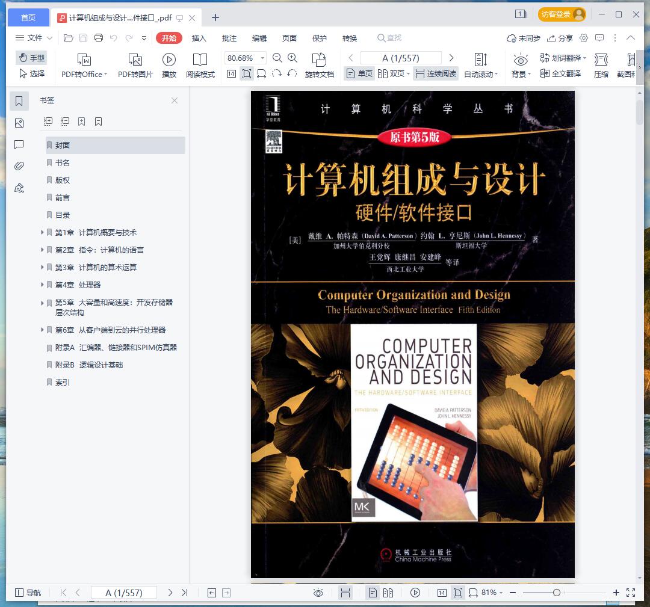
Task: Click the zoom out magnifier icon
Action: click(x=277, y=58)
